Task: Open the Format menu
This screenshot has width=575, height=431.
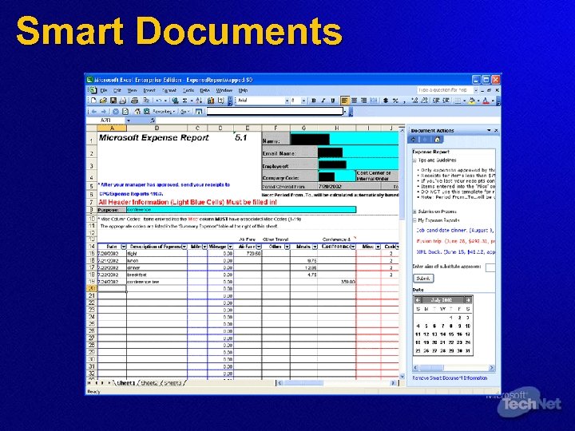Action: 169,90
